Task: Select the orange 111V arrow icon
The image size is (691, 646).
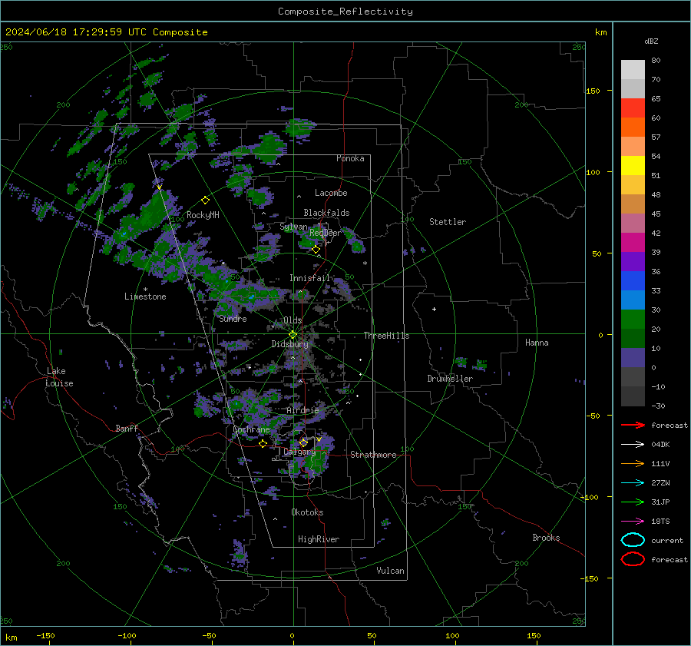Action: tap(633, 463)
